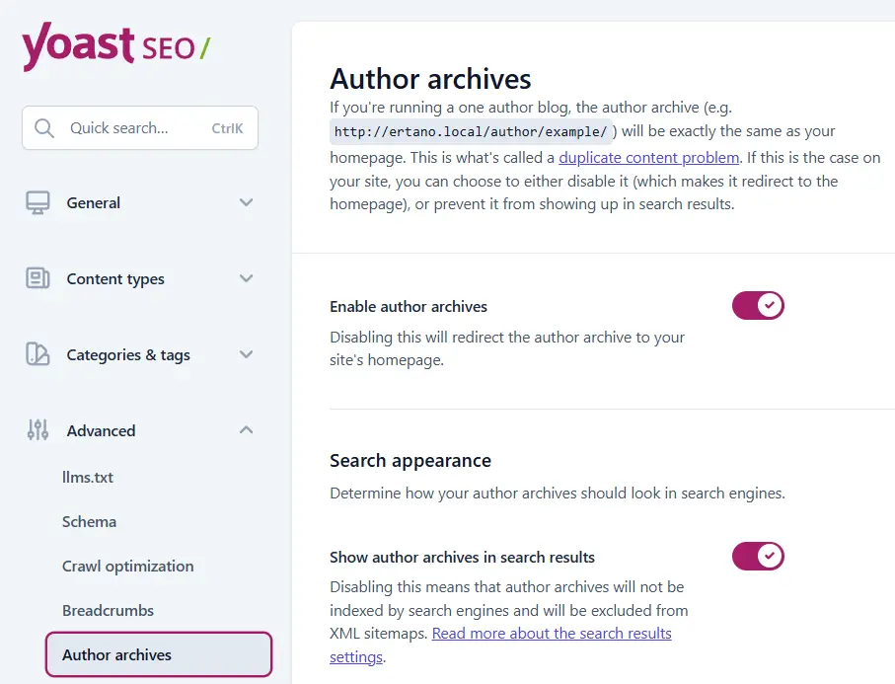895x684 pixels.
Task: Select the Categories & tags icon
Action: coord(37,354)
